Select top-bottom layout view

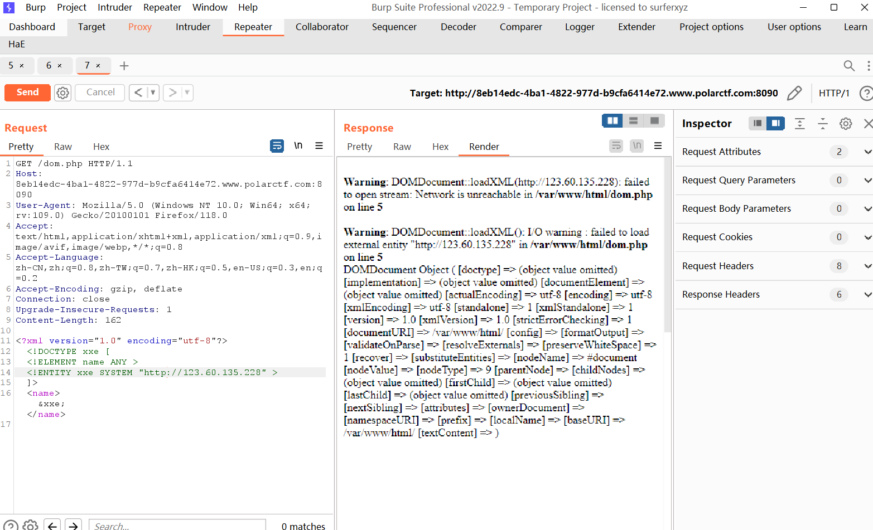coord(633,120)
